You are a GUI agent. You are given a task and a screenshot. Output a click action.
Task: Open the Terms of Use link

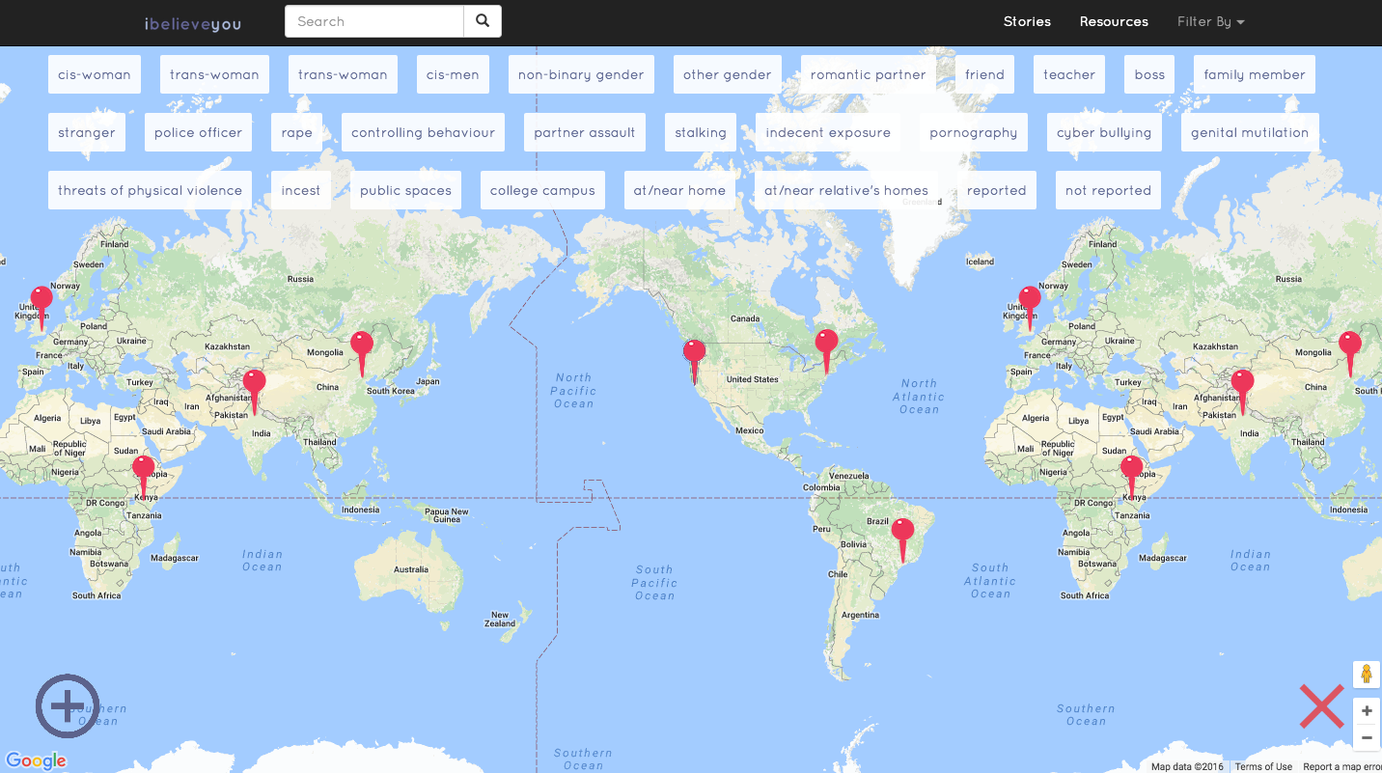pyautogui.click(x=1263, y=767)
